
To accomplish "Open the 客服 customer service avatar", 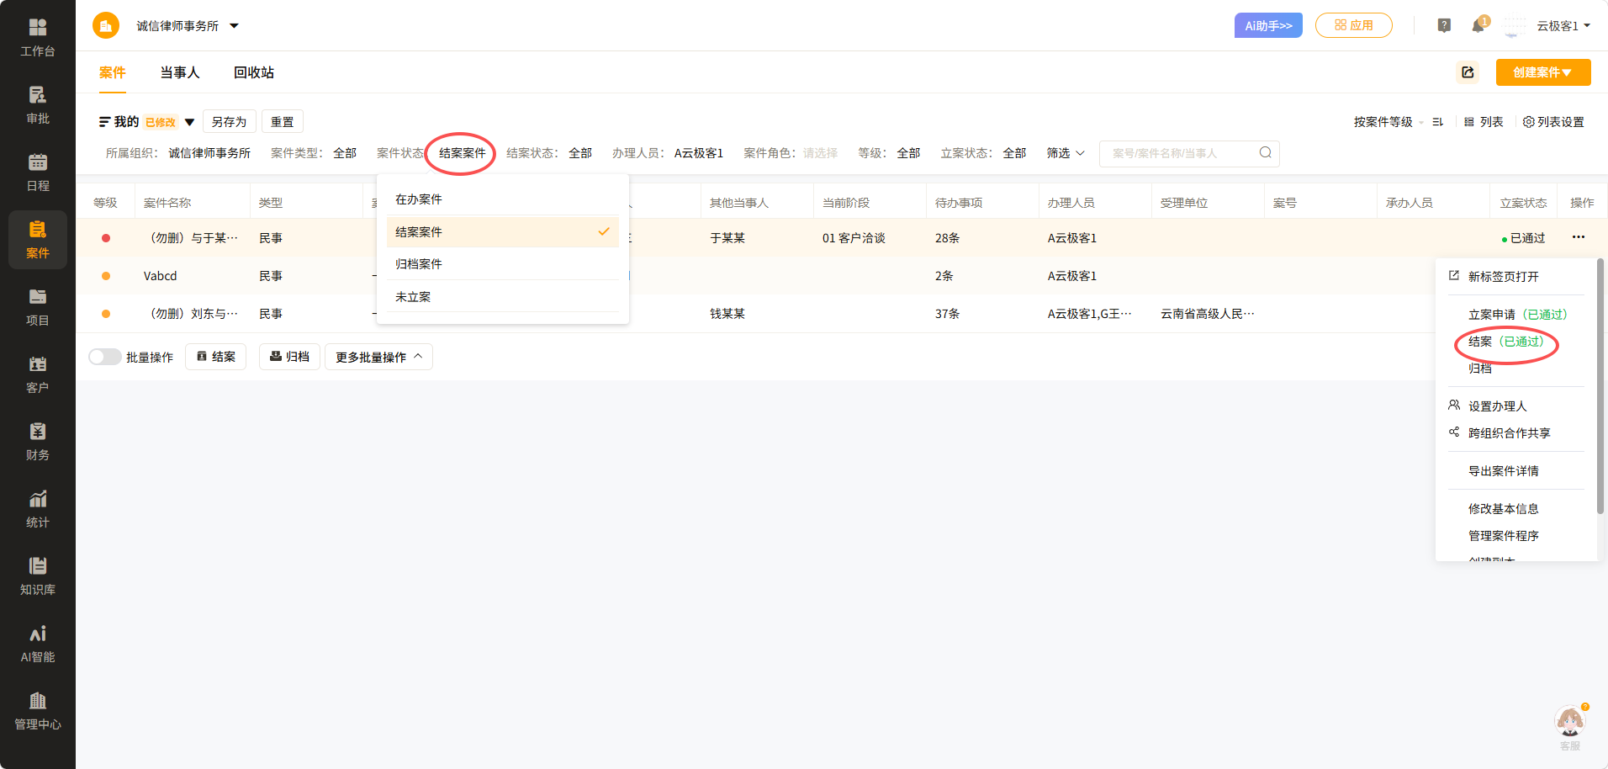I will pyautogui.click(x=1569, y=722).
